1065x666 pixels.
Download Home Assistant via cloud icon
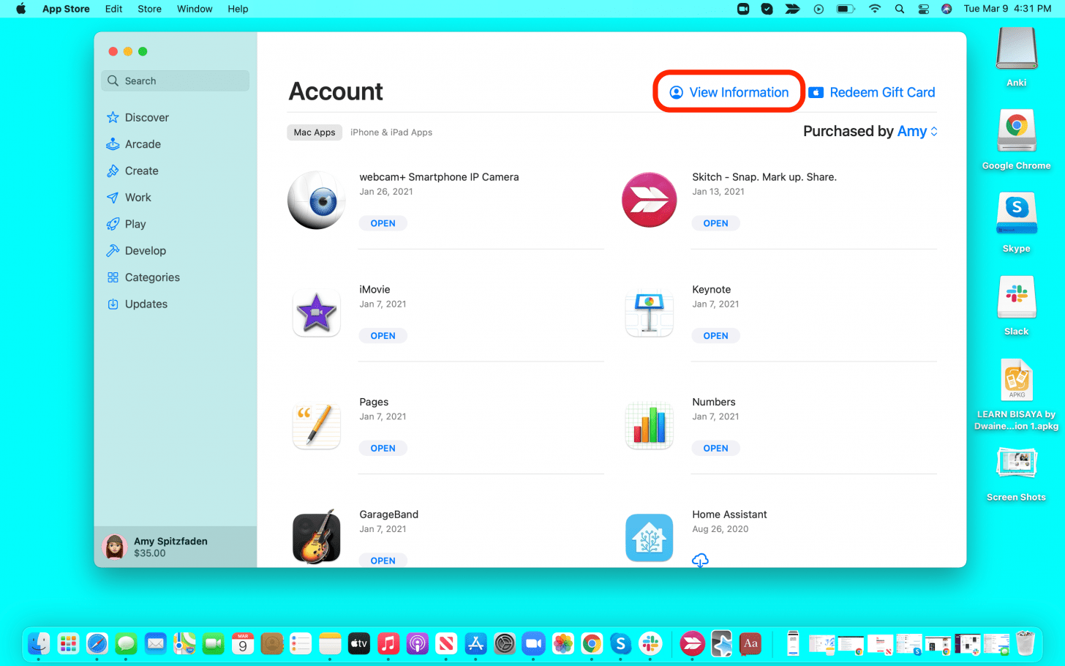pyautogui.click(x=700, y=561)
